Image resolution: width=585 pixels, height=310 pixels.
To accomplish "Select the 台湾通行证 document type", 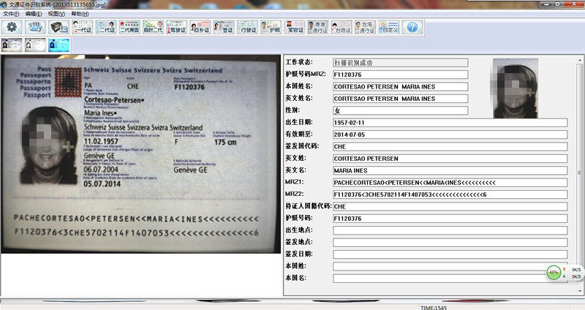I will 365,27.
